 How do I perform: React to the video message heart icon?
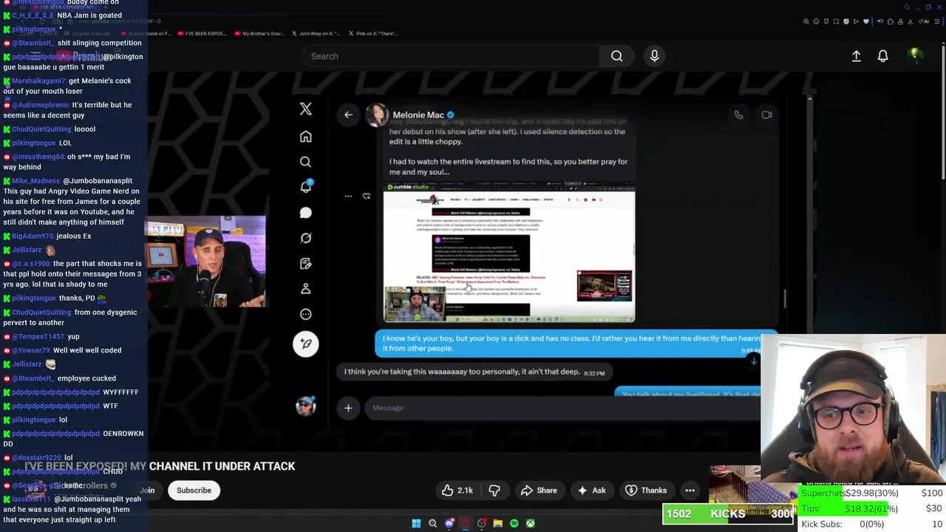click(367, 197)
